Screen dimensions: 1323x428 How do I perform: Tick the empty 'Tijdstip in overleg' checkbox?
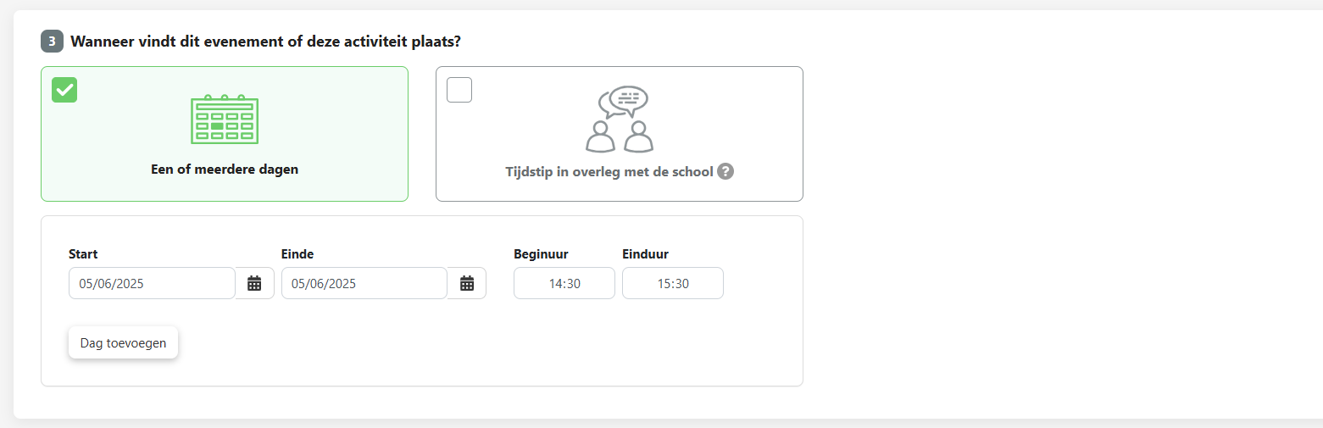pos(459,90)
